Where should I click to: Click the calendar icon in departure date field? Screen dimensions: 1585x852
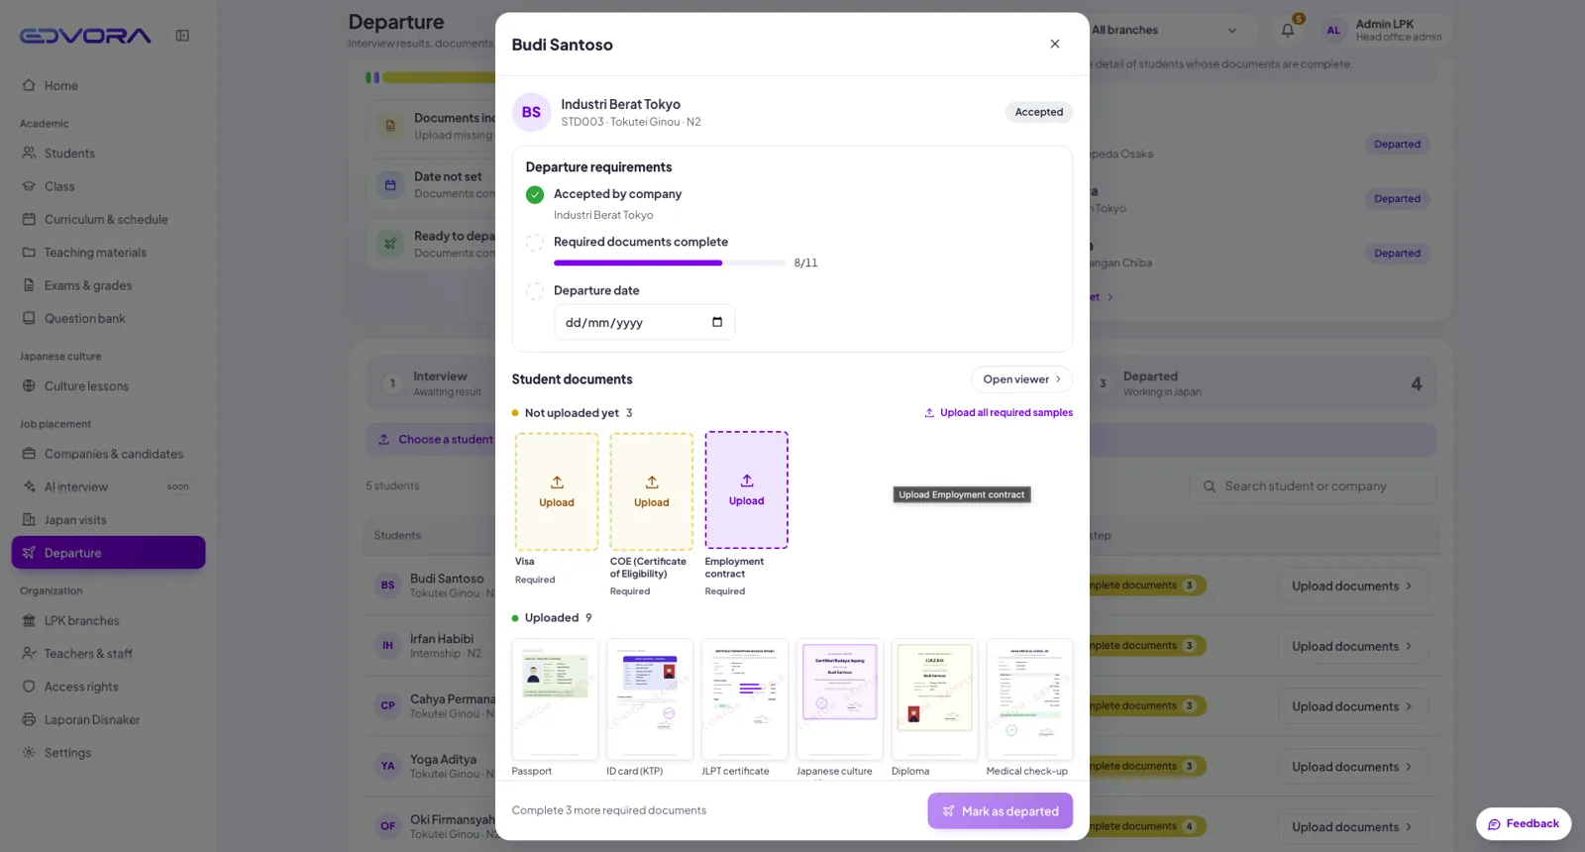pos(717,322)
